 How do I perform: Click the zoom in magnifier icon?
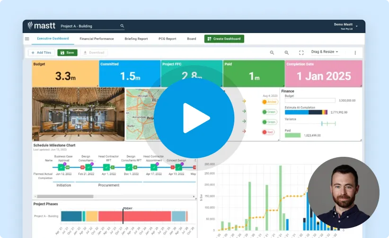(286, 52)
